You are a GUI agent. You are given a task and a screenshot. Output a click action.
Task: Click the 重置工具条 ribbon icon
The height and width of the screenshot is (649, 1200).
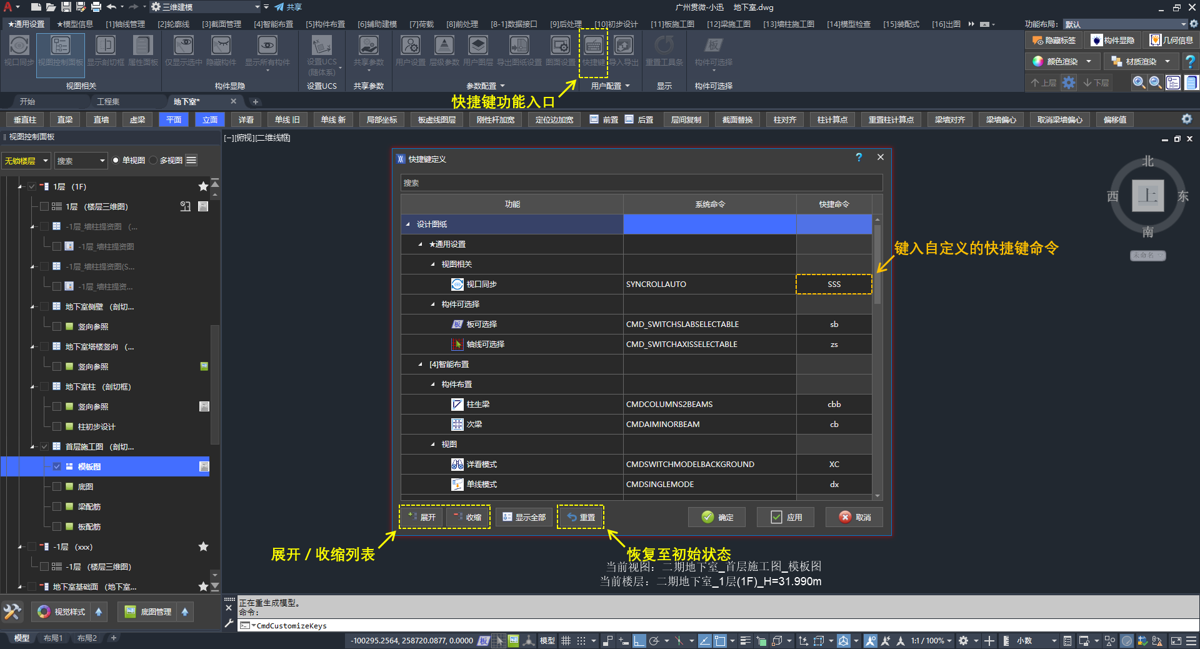point(664,50)
